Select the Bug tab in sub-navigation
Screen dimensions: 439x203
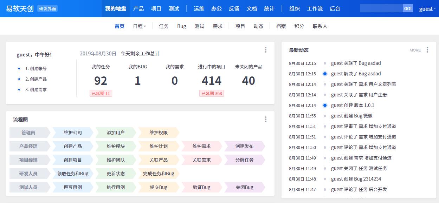coord(182,26)
